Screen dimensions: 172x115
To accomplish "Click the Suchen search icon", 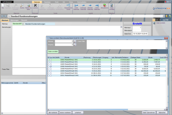I will point(22,5).
